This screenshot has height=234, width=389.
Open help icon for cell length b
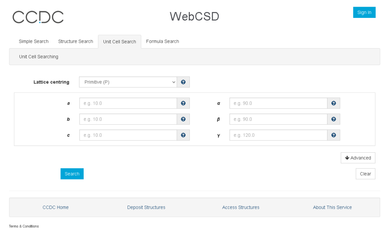pyautogui.click(x=183, y=119)
